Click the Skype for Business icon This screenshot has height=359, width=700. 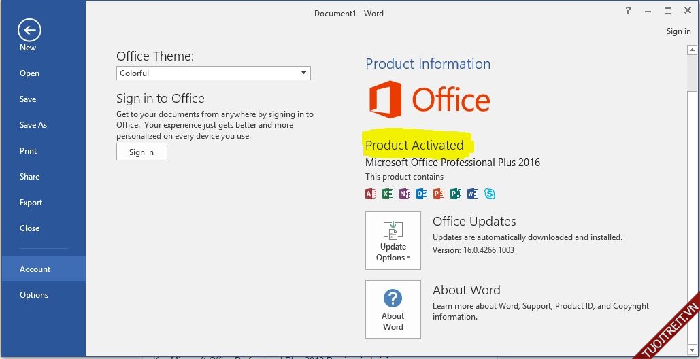[490, 194]
